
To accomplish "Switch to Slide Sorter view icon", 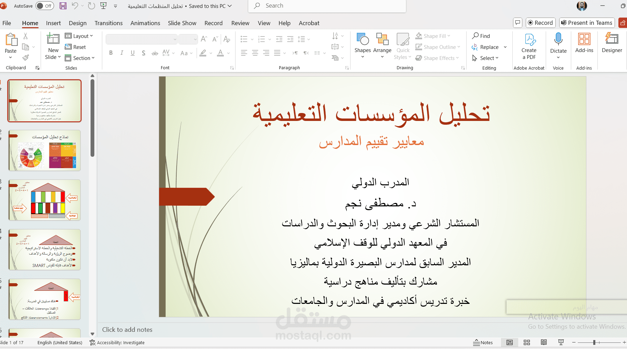I will 526,342.
